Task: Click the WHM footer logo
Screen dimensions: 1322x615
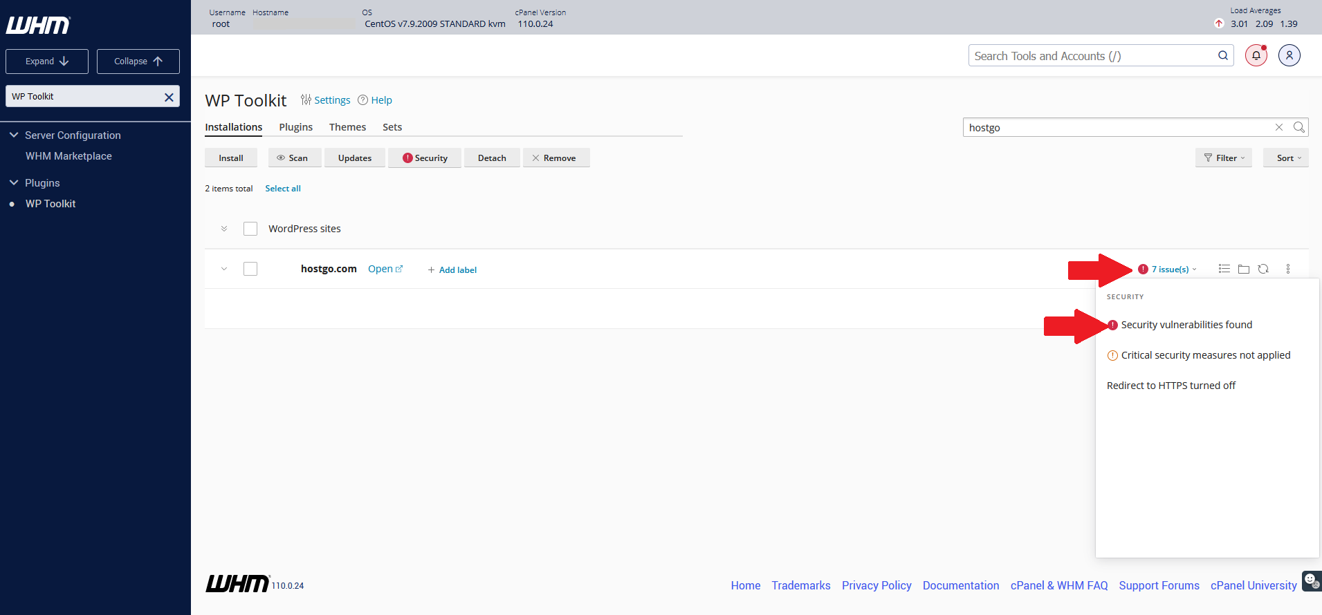Action: (237, 584)
